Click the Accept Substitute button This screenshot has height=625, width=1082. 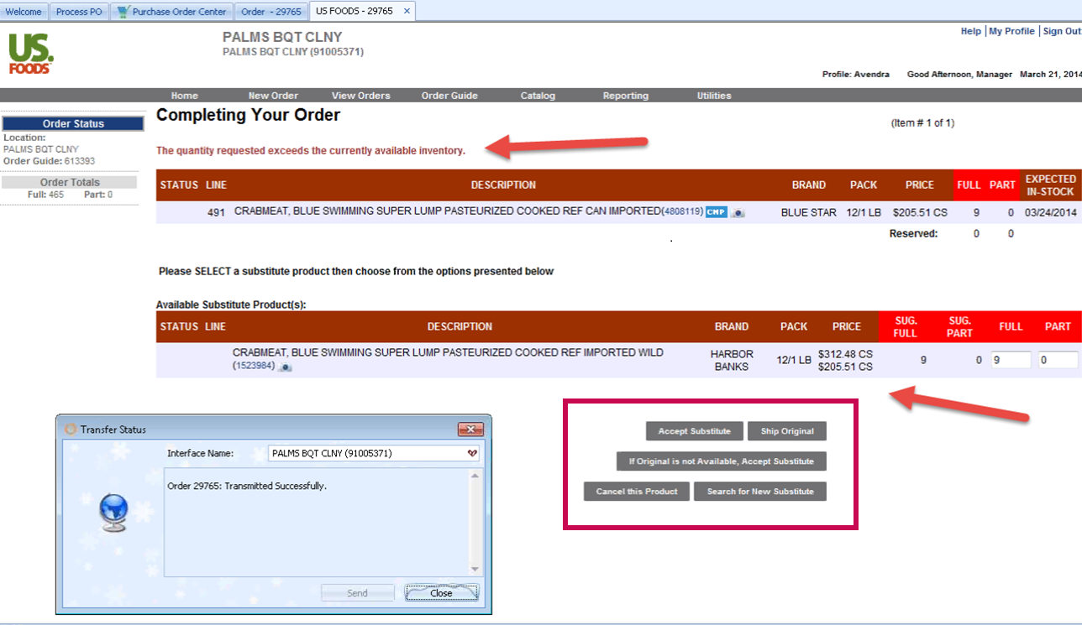coord(695,431)
